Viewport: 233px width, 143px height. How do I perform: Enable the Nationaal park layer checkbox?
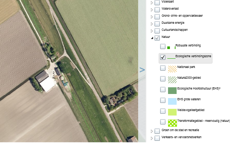163,68
